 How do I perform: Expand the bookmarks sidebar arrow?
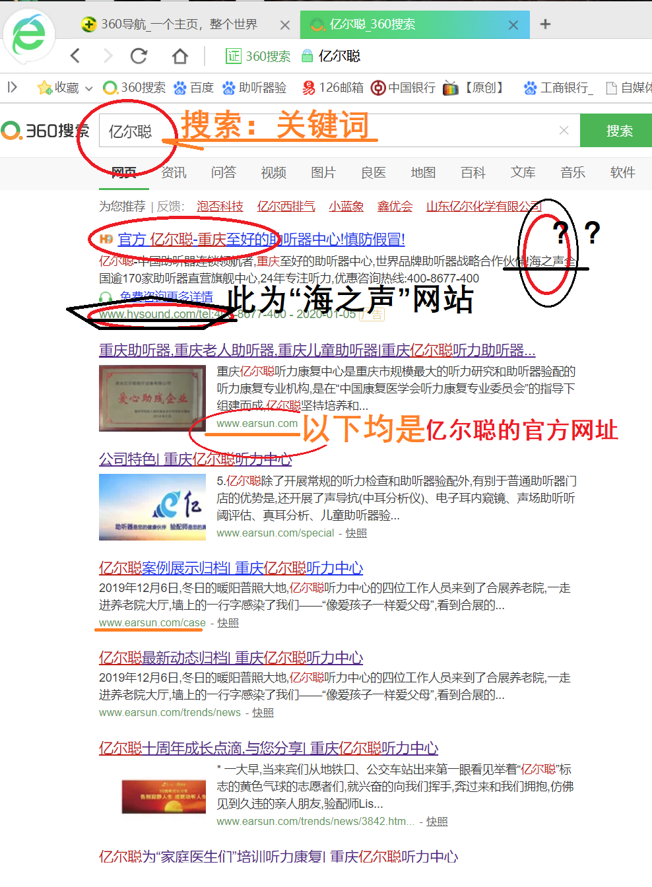[x=12, y=87]
